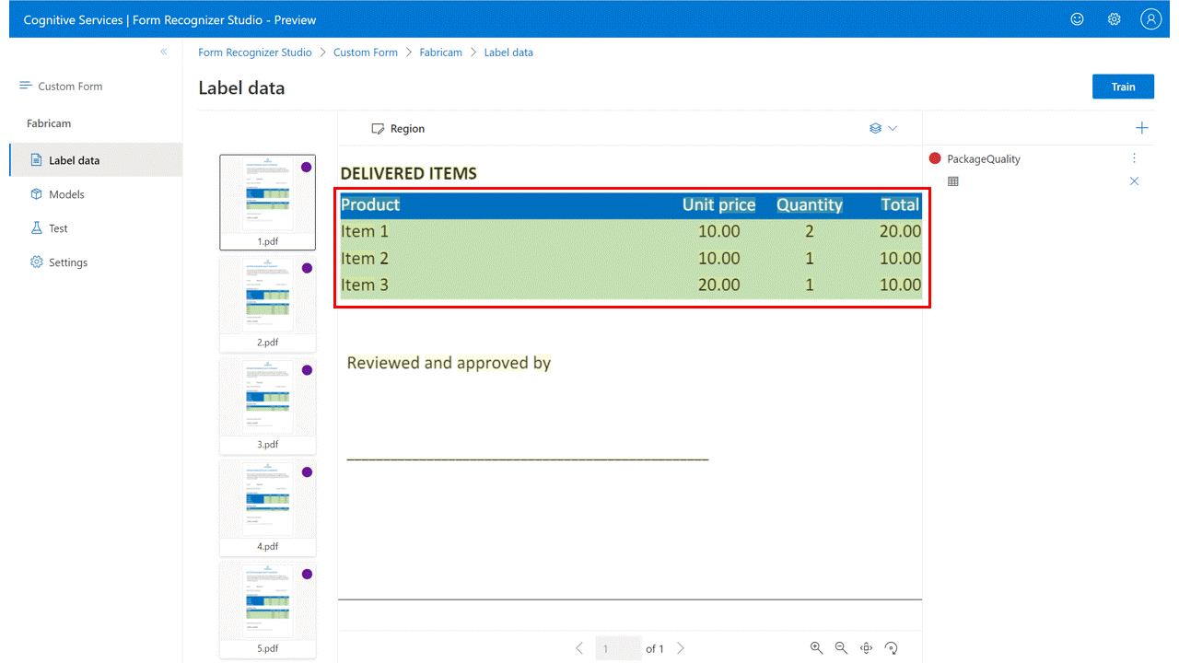Click the Item 3 cell
Viewport: 1179px width, 663px height.
pos(365,285)
